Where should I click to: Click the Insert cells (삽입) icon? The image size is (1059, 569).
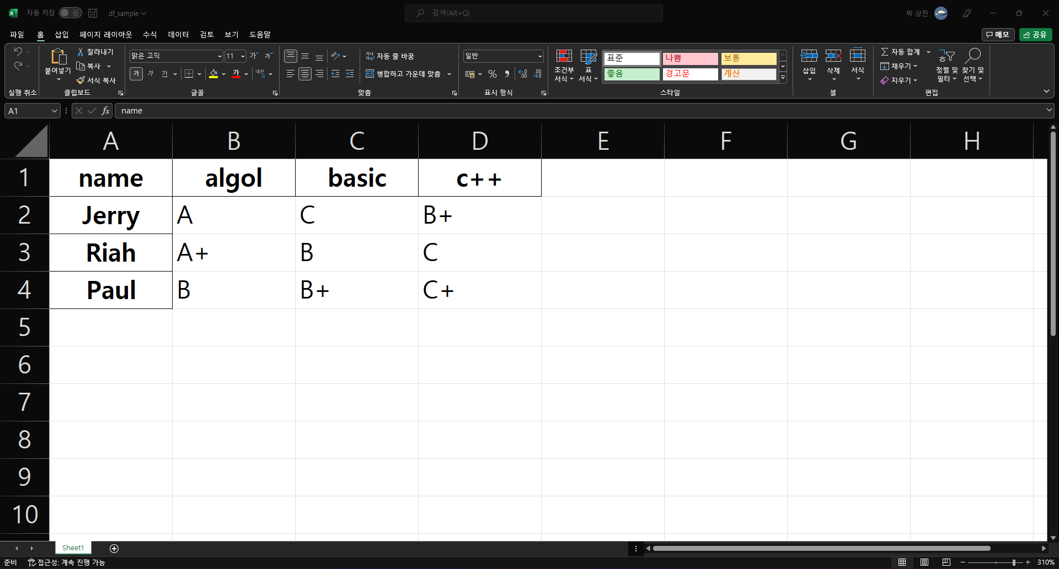(809, 56)
